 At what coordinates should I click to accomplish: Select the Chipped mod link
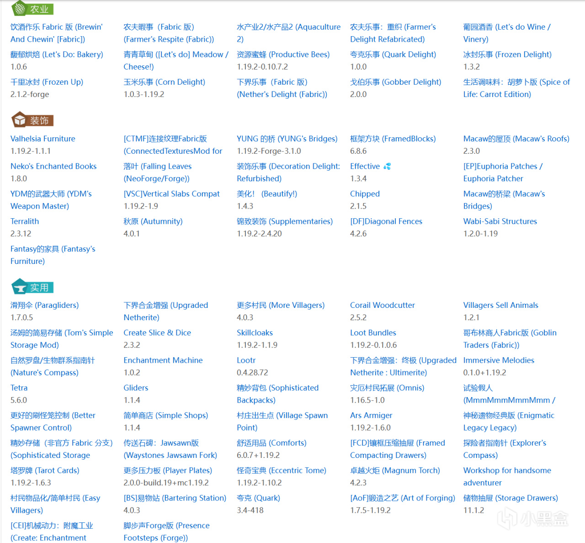(365, 194)
